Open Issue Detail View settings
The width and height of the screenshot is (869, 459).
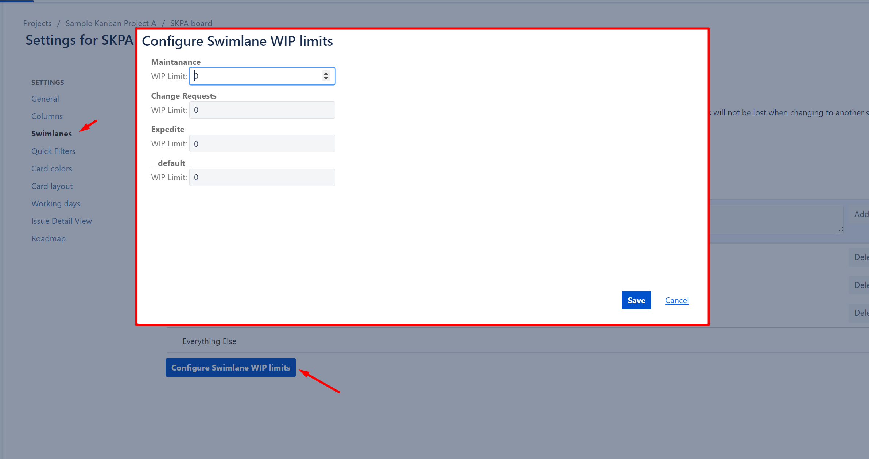[x=62, y=221]
